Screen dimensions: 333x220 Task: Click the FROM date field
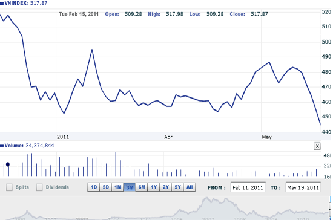pos(248,187)
